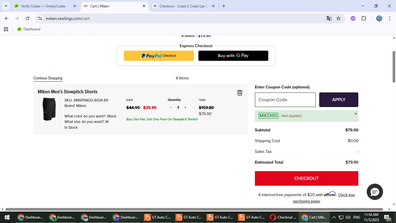396x223 pixels.
Task: Bookmark this page with the star
Action: click(x=339, y=18)
